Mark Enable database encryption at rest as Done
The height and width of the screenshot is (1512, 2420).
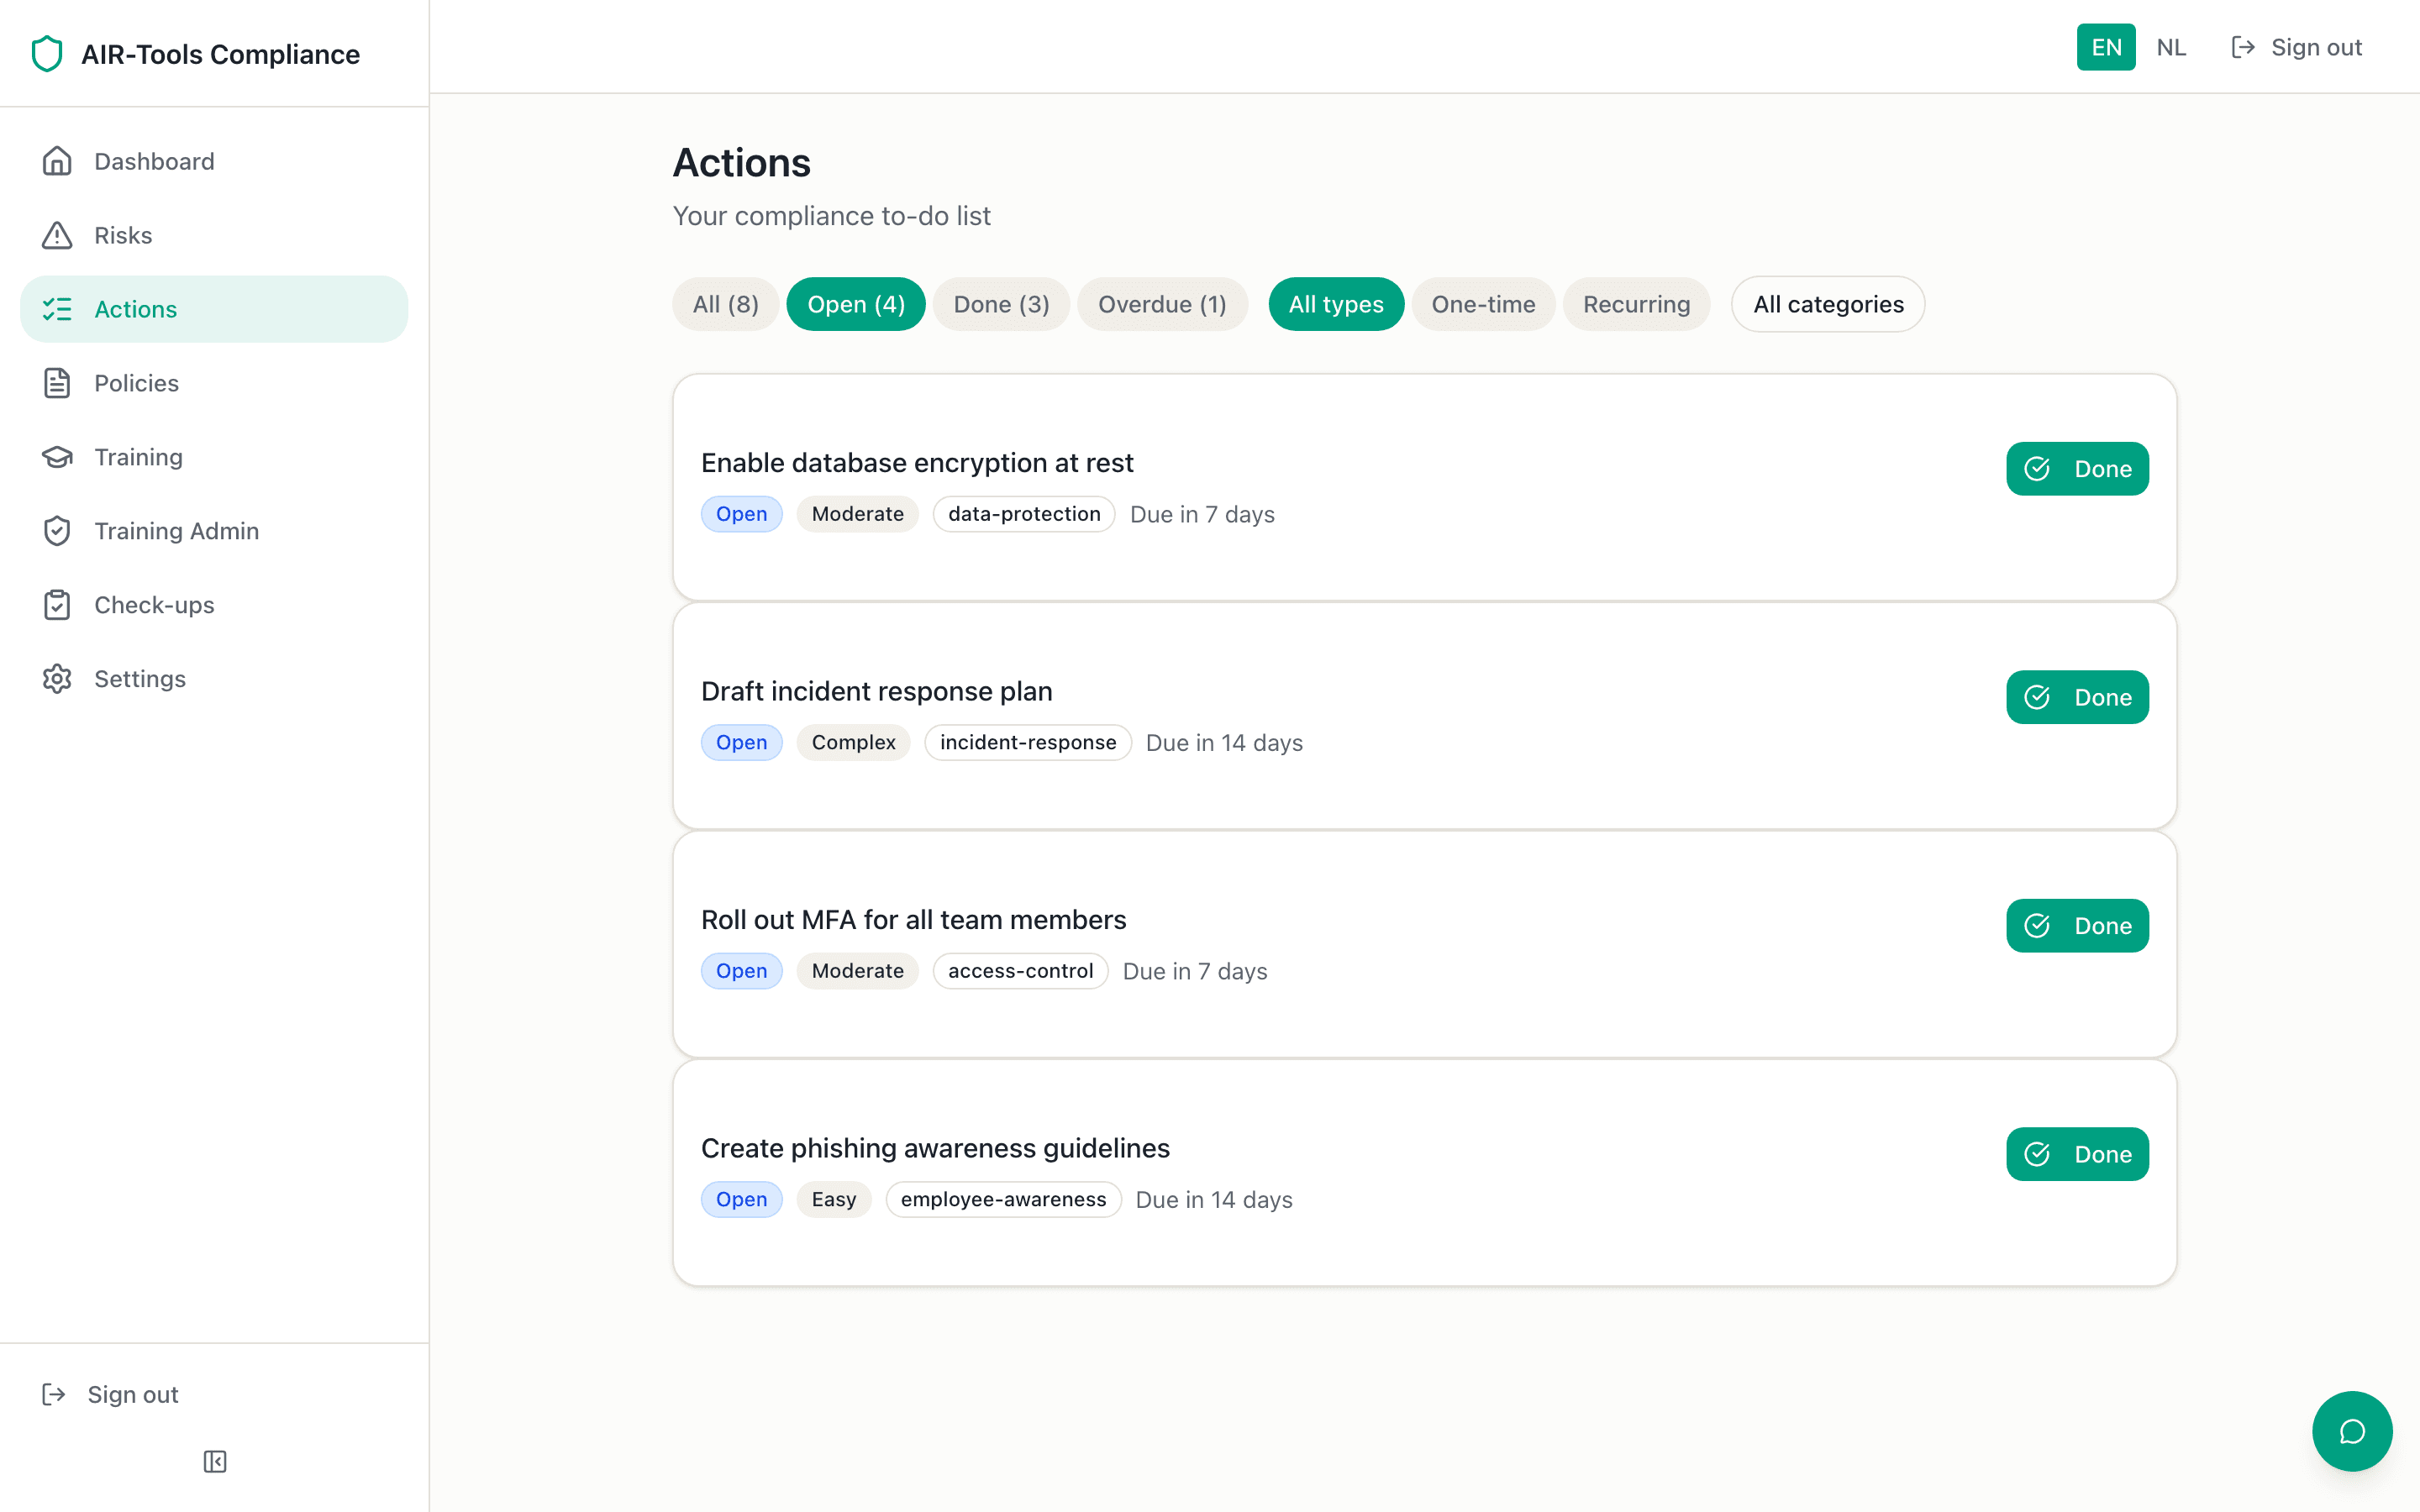pyautogui.click(x=2077, y=468)
